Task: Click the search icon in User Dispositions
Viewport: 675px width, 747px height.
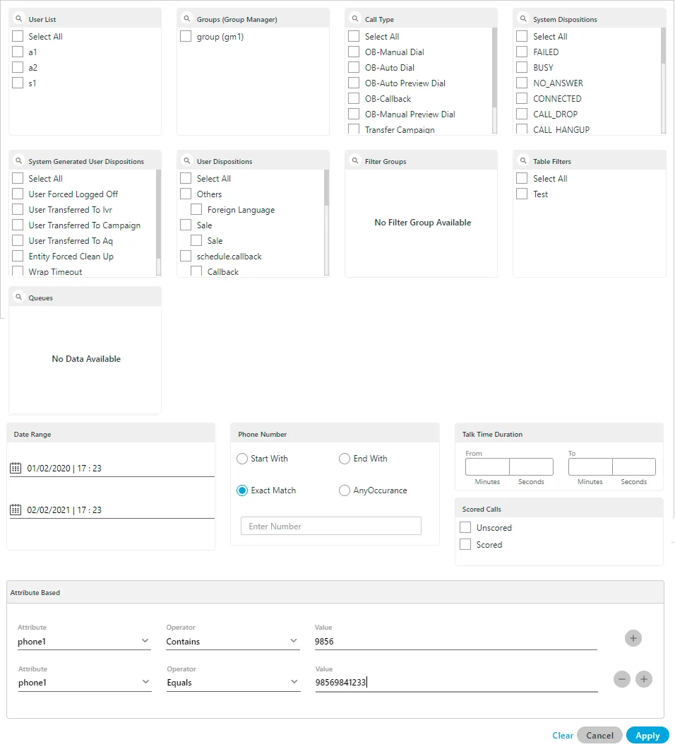Action: pos(187,160)
